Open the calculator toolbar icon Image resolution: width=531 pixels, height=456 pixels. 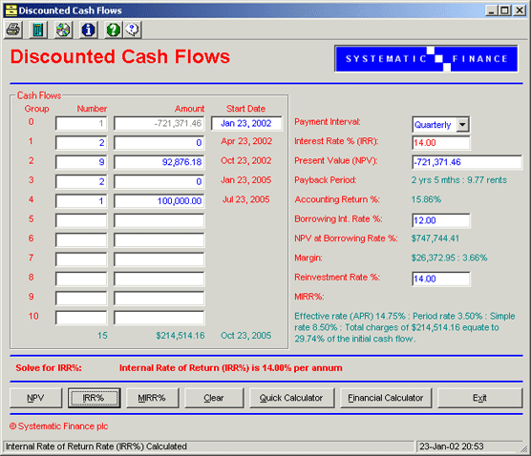point(38,30)
